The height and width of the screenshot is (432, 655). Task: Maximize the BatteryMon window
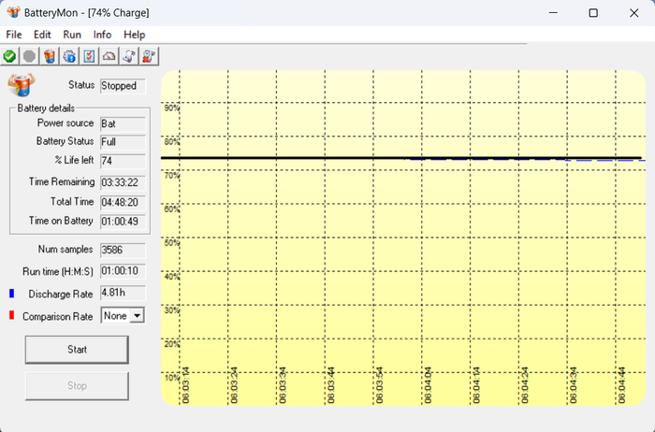(593, 13)
